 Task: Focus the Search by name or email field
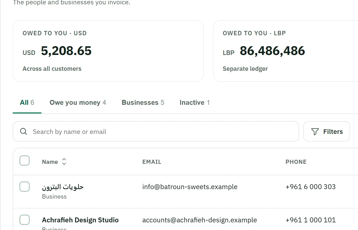coord(156,131)
